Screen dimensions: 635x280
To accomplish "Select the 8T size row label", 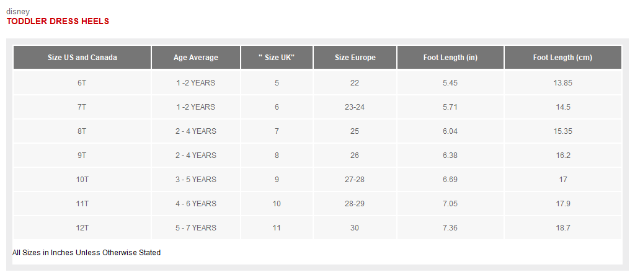I will point(82,131).
